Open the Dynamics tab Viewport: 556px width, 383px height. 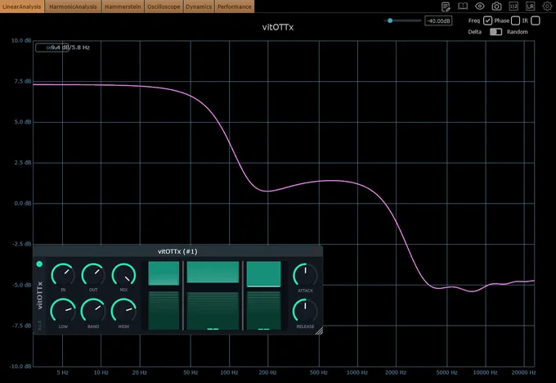point(199,7)
